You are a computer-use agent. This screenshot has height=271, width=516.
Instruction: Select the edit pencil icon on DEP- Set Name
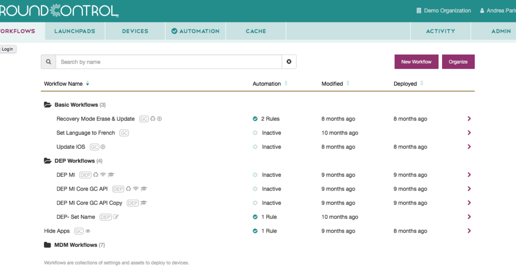[x=116, y=217]
